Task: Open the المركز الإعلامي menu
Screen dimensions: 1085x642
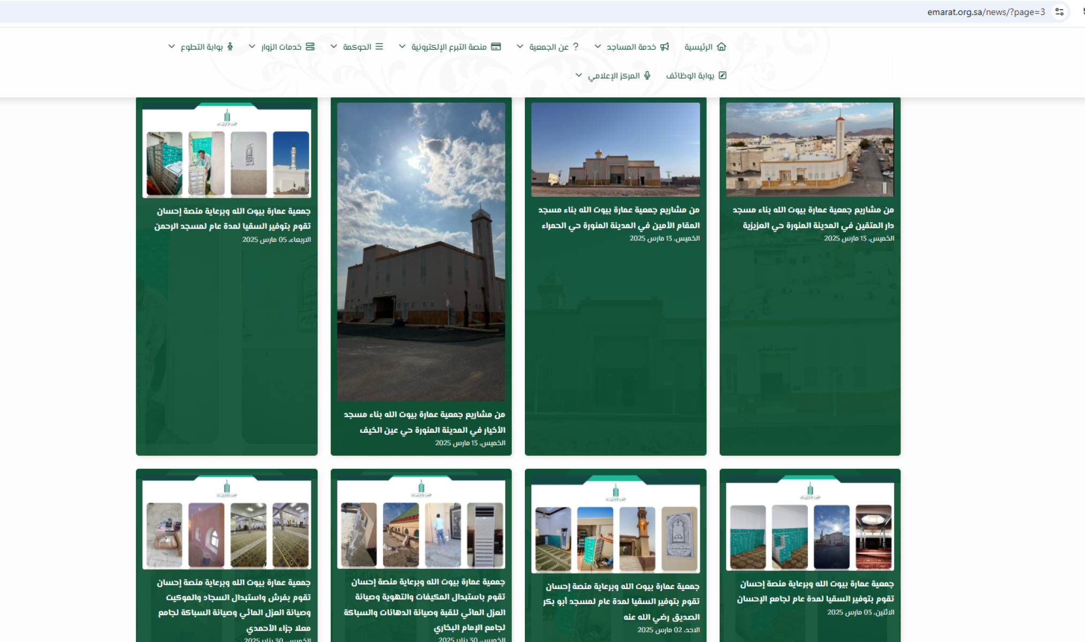Action: [x=613, y=75]
